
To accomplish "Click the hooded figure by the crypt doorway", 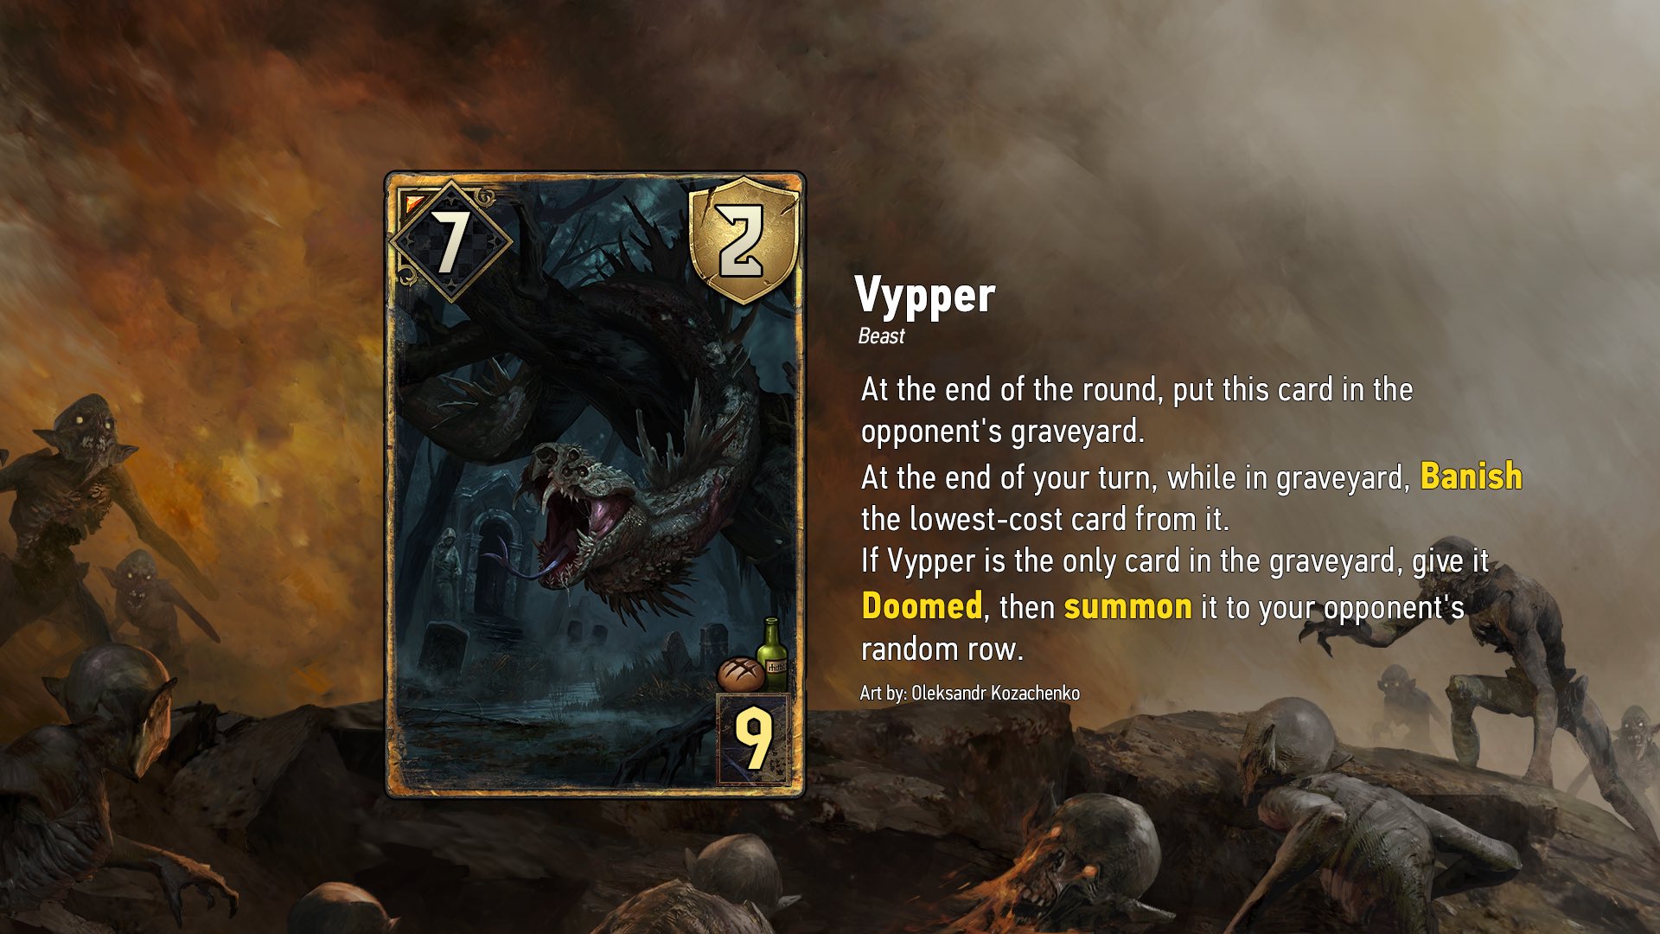I will [446, 572].
